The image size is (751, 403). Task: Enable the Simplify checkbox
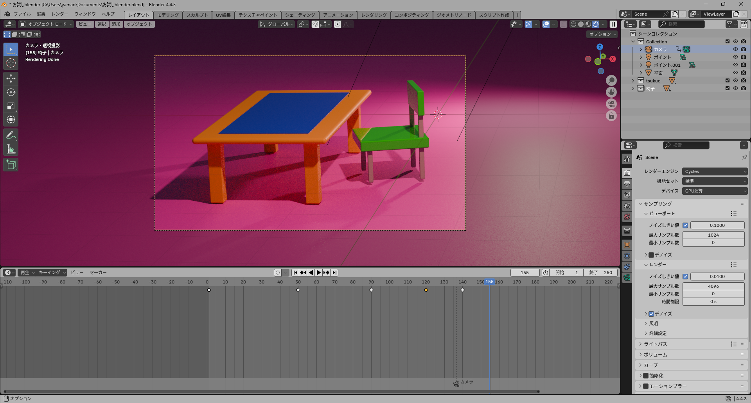(646, 376)
